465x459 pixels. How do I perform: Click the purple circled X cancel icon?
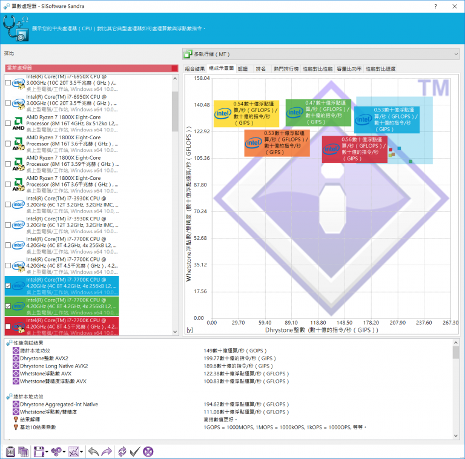(x=148, y=452)
